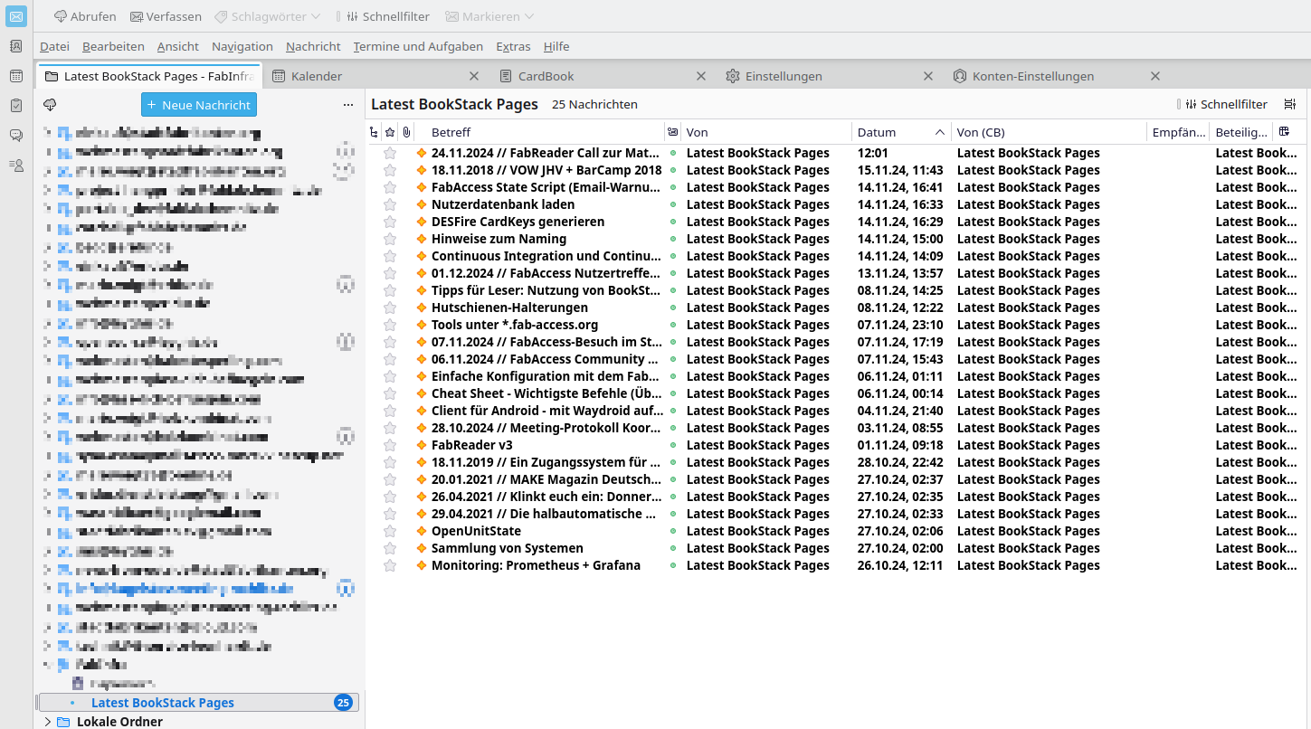Open message 'Tools unter *.fab-access.org'
The height and width of the screenshot is (729, 1311).
coord(515,325)
